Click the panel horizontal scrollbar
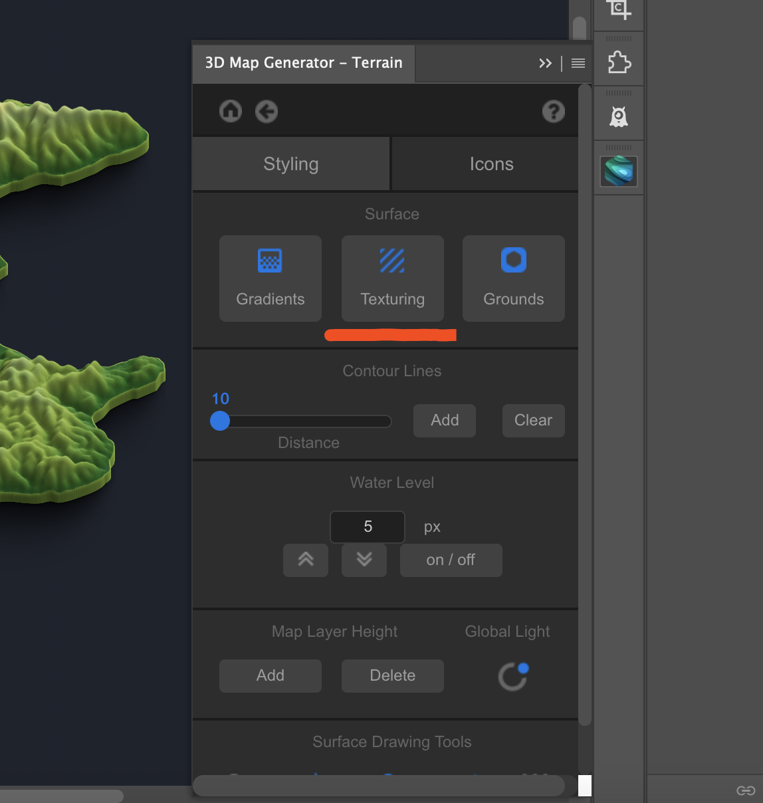 tap(379, 786)
